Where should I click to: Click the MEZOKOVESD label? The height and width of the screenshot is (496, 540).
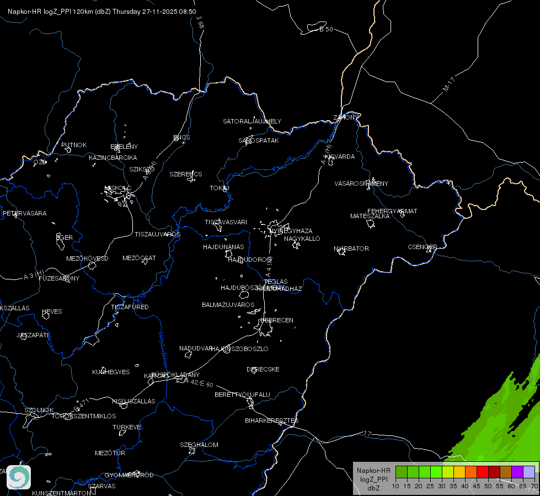(x=88, y=258)
